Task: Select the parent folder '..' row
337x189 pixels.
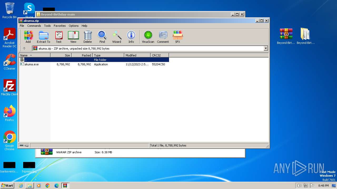Action: point(94,60)
